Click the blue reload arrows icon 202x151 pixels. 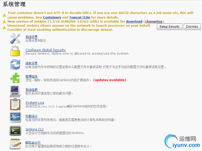tap(15, 65)
